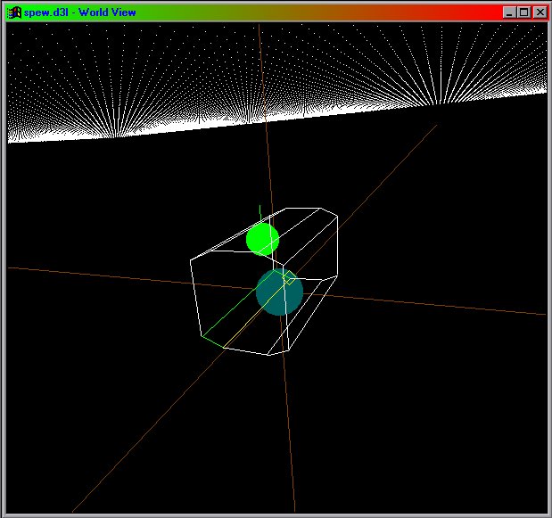Click the small yellow-green square marker
The height and width of the screenshot is (518, 552).
(290, 277)
